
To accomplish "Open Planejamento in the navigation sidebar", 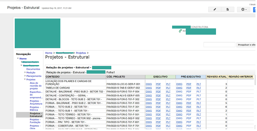I will pos(34,76).
